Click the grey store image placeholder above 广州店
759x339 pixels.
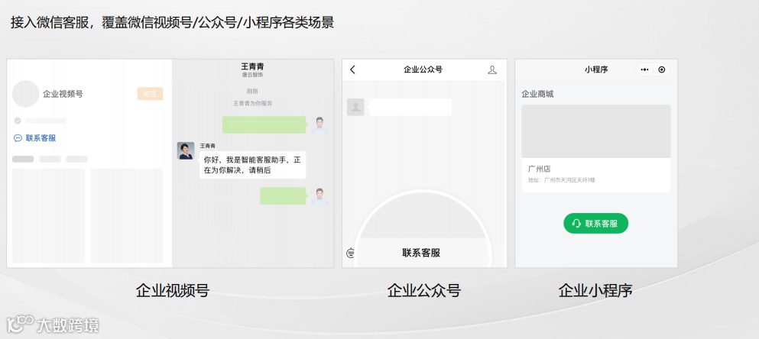coord(596,131)
